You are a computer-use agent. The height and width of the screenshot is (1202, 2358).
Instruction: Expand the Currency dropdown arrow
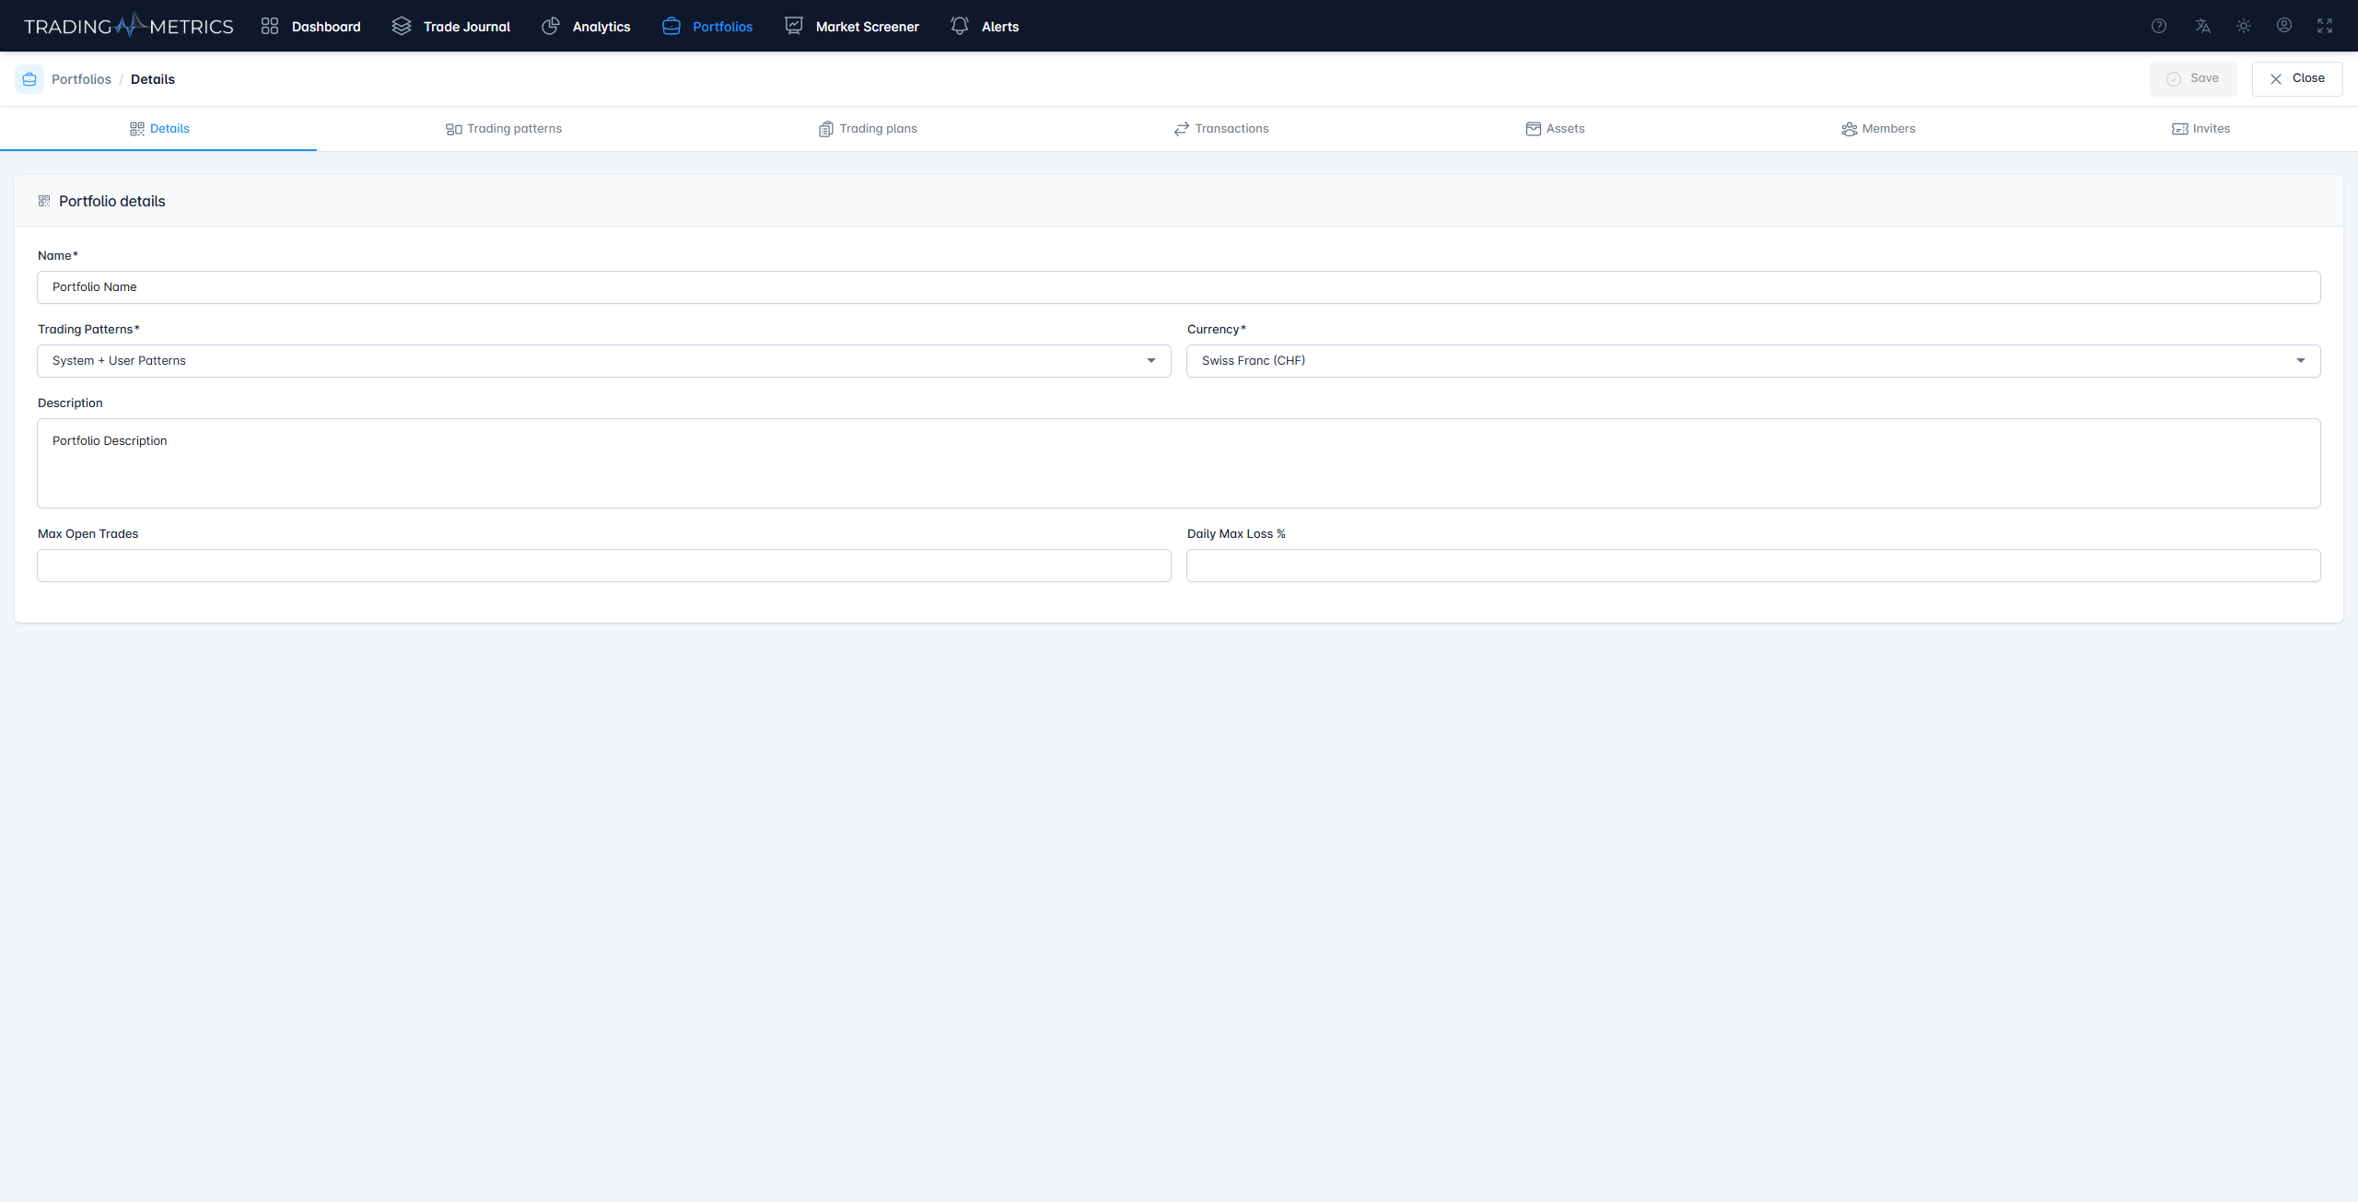tap(2301, 361)
